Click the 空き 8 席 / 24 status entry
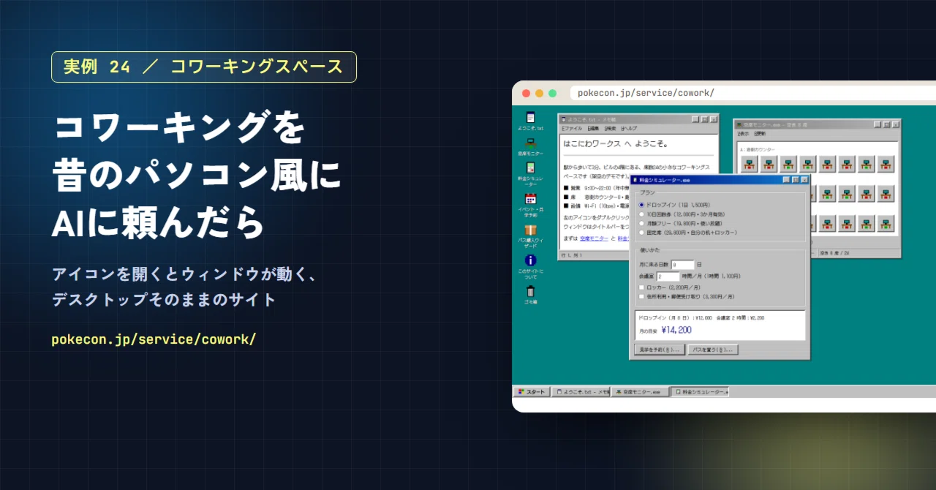Viewport: 936px width, 490px height. pos(860,253)
